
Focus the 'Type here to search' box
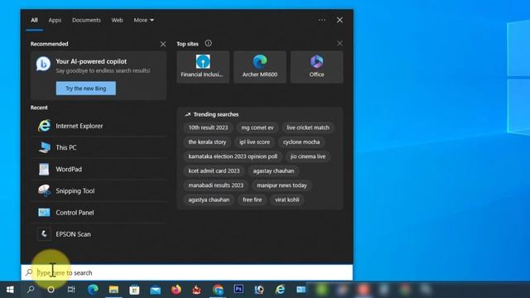[187, 272]
